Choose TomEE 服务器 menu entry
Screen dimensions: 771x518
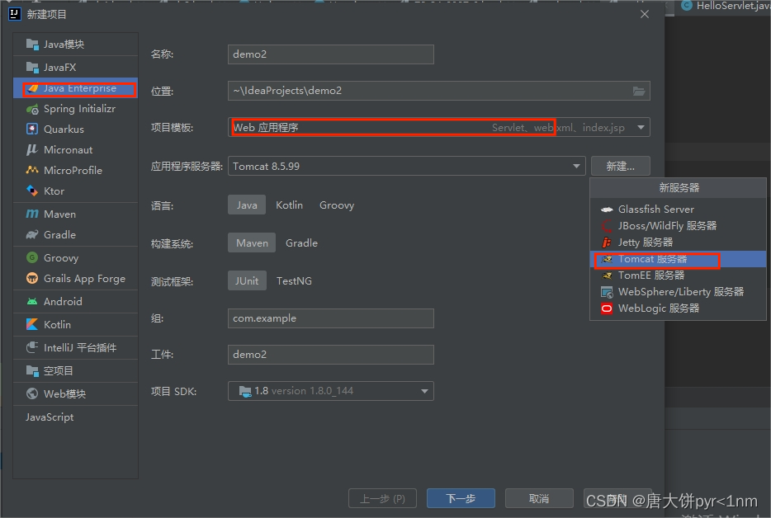678,275
